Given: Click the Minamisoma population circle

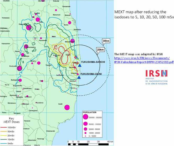Looking at the screenshot, I should [x=73, y=41].
